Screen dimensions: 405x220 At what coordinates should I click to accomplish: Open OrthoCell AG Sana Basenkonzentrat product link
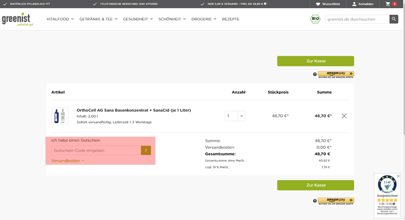click(134, 110)
